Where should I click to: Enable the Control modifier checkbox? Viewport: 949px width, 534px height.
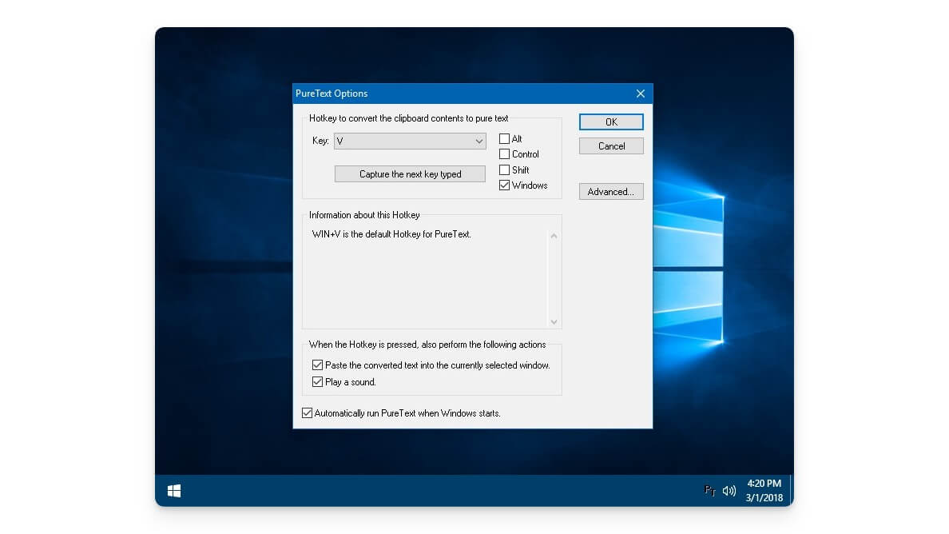pos(504,154)
